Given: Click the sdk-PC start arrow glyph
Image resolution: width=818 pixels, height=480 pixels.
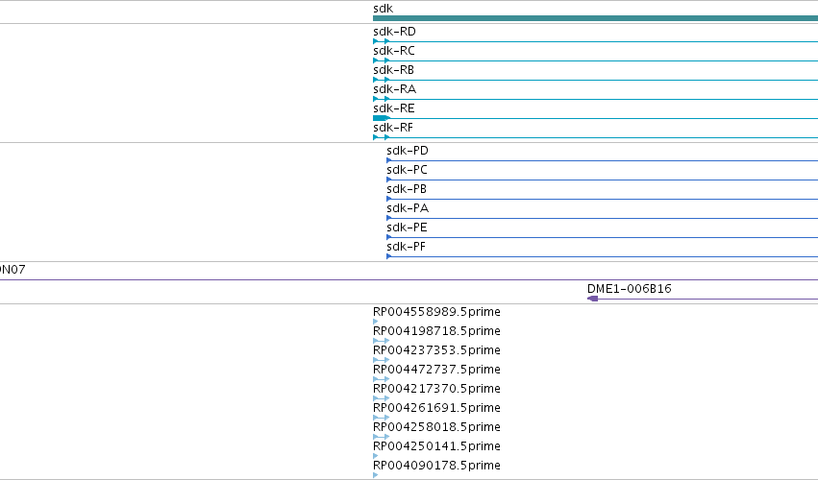Looking at the screenshot, I should [x=388, y=180].
